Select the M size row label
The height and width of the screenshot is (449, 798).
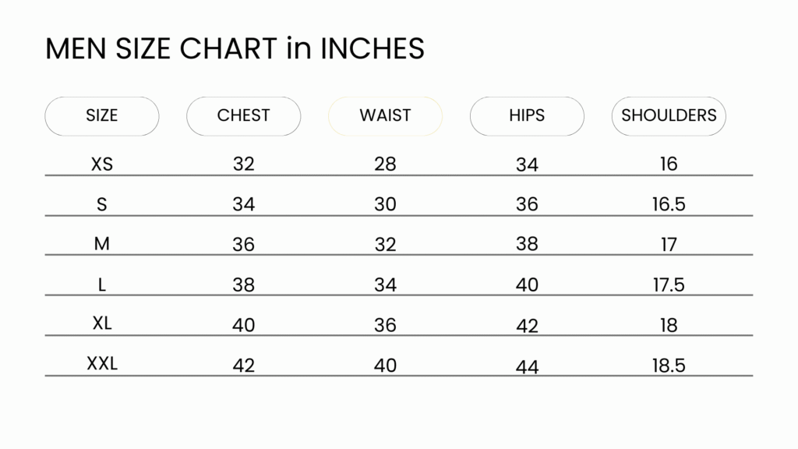(102, 244)
